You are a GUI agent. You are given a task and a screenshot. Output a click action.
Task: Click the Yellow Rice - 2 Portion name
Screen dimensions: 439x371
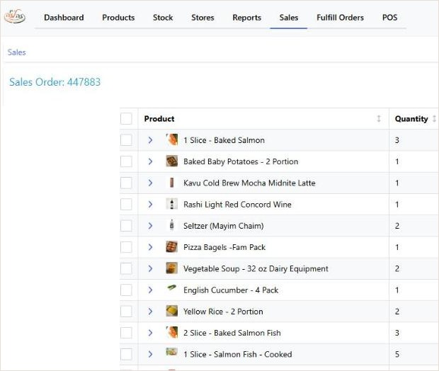[223, 312]
